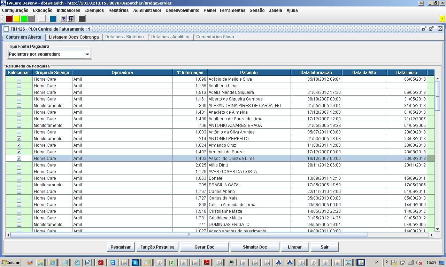Click the Simular Doc button
Viewport: 446px width, 267px height.
(x=255, y=247)
